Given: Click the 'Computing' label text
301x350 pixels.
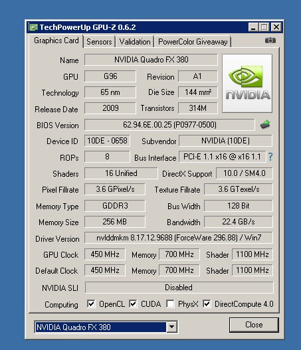Looking at the screenshot, I should click(61, 305).
